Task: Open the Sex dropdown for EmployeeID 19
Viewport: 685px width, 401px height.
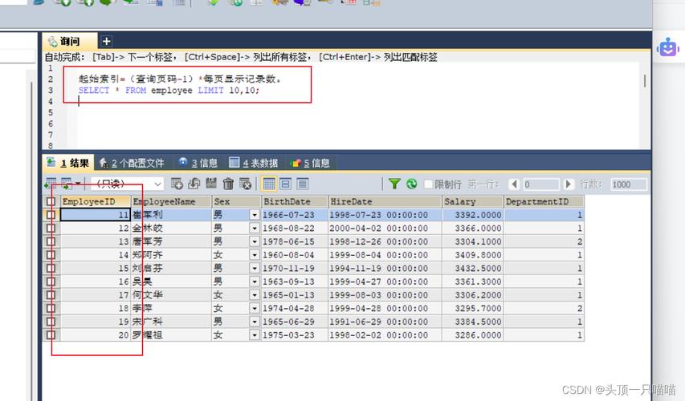Action: point(255,322)
